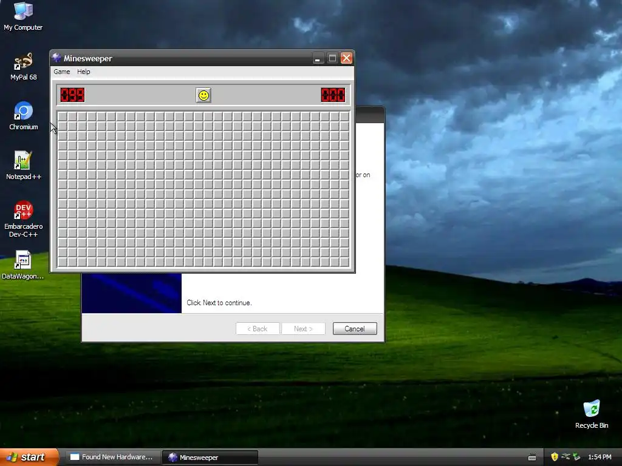Reveal the bottom-left corner minefield cell
The image size is (622, 466).
pyautogui.click(x=63, y=262)
